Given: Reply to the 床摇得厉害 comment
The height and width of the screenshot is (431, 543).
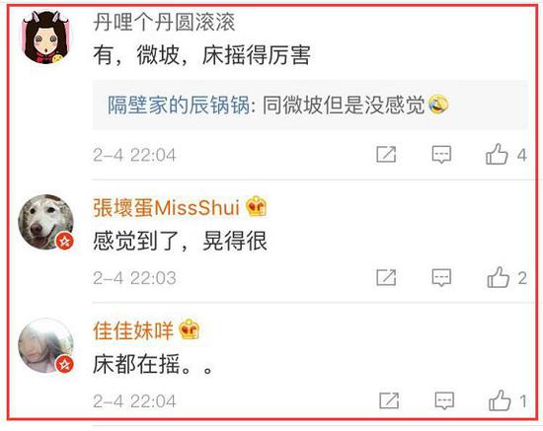Looking at the screenshot, I should click(441, 154).
